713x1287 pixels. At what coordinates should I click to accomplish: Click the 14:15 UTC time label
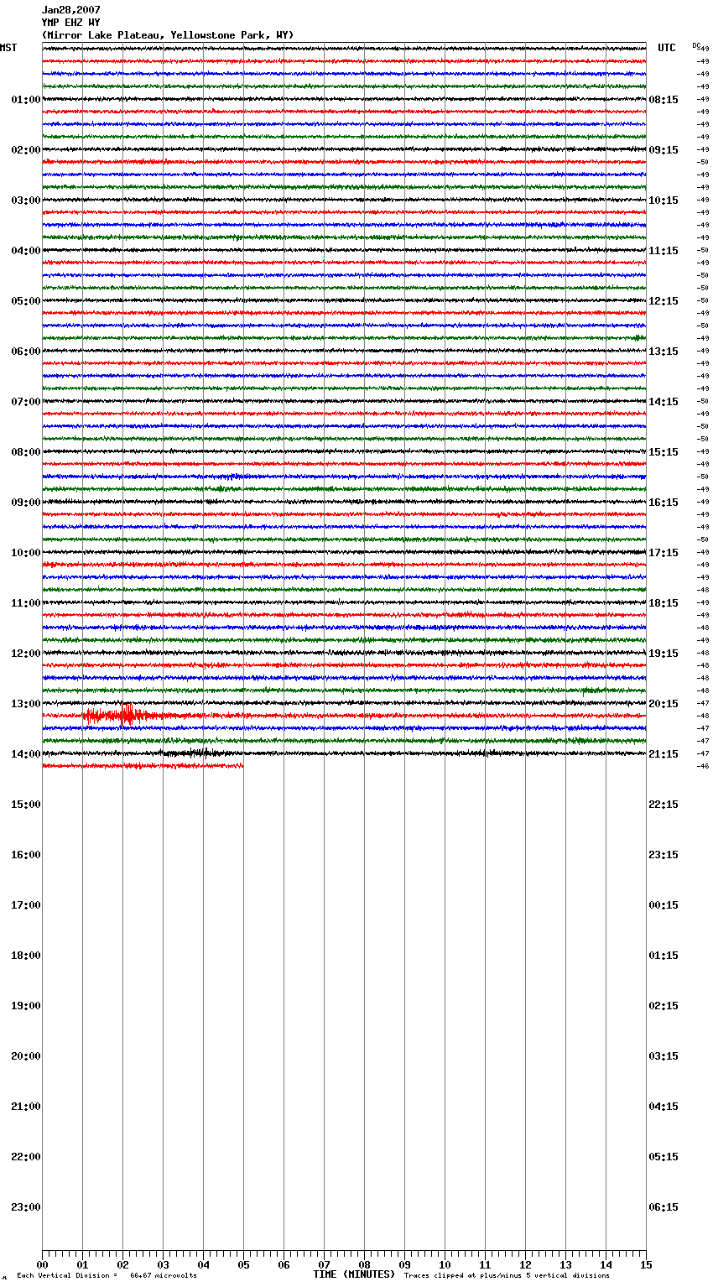(664, 402)
